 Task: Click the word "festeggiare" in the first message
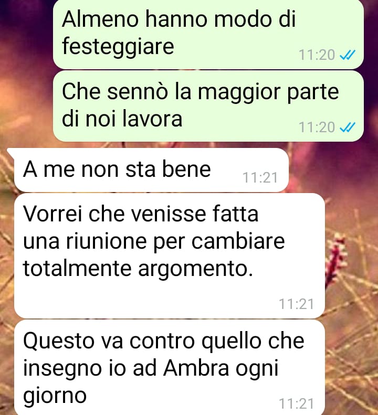click(x=118, y=47)
